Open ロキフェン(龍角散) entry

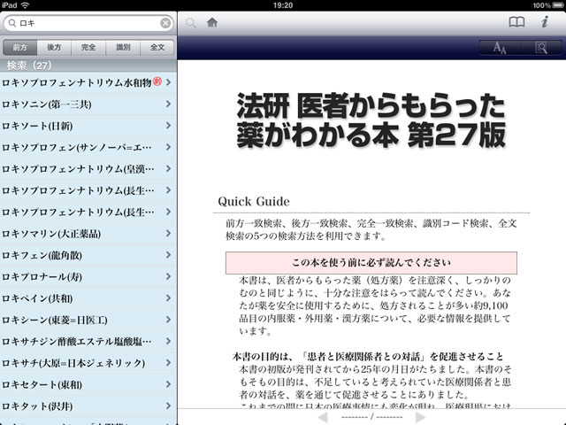coord(88,256)
